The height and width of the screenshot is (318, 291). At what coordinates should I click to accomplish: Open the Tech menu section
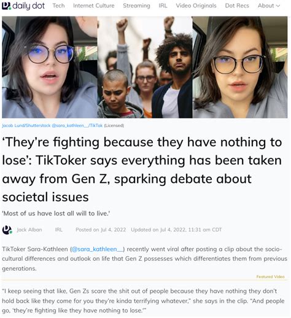58,6
